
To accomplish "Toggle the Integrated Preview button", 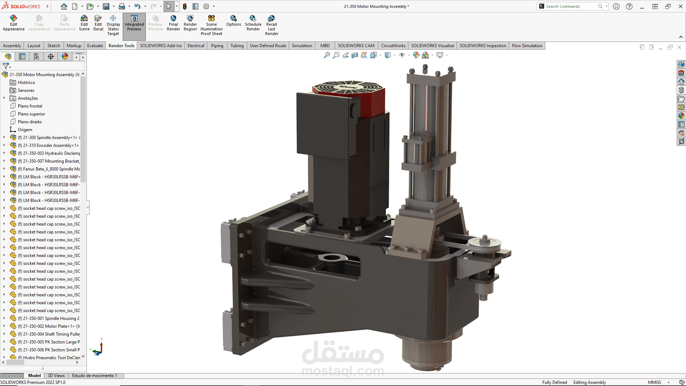I will pos(134,24).
